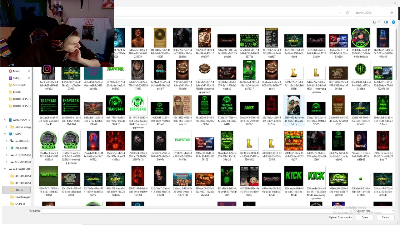Click the Cancel button
Screen dimensions: 400x225
coord(386,217)
